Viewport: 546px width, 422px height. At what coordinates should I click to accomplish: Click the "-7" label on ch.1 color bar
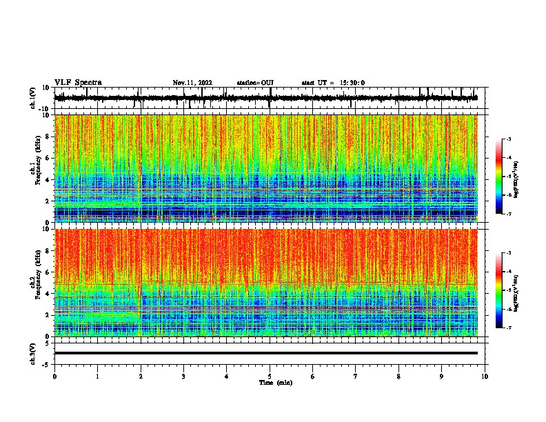coord(508,214)
